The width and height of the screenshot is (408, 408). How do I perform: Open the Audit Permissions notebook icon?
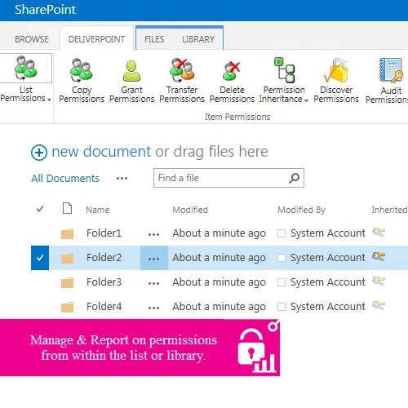(x=391, y=70)
